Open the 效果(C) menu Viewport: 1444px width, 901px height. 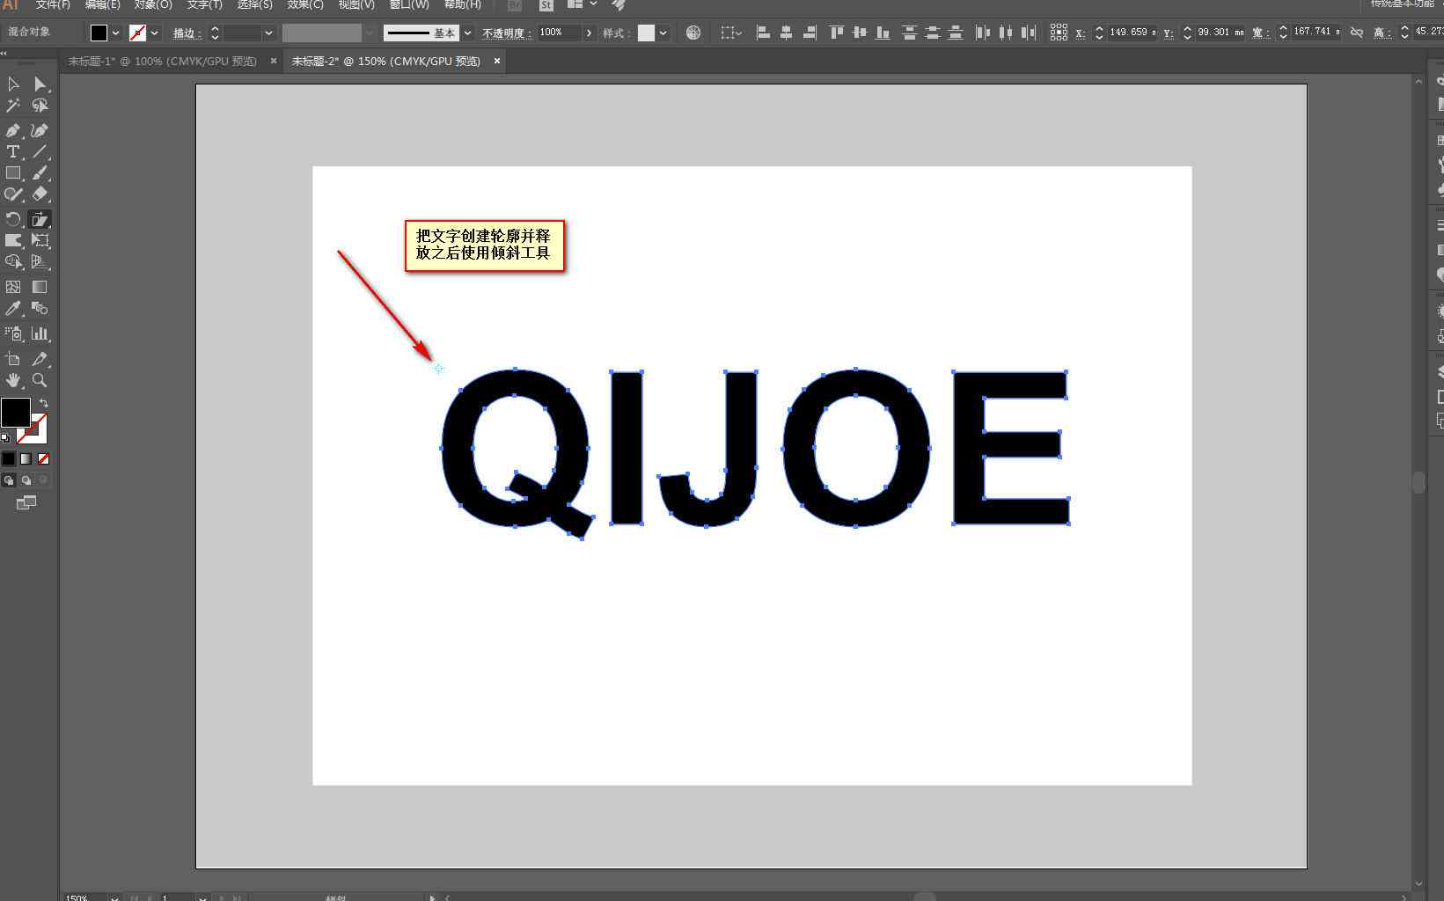305,4
